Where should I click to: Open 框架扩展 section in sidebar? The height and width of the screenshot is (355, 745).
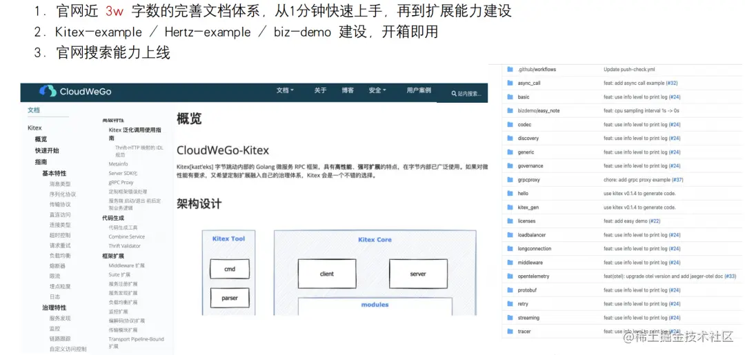(x=113, y=256)
